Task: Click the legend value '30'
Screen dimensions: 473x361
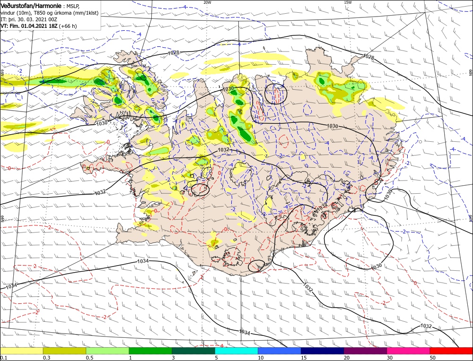Action: [390, 358]
